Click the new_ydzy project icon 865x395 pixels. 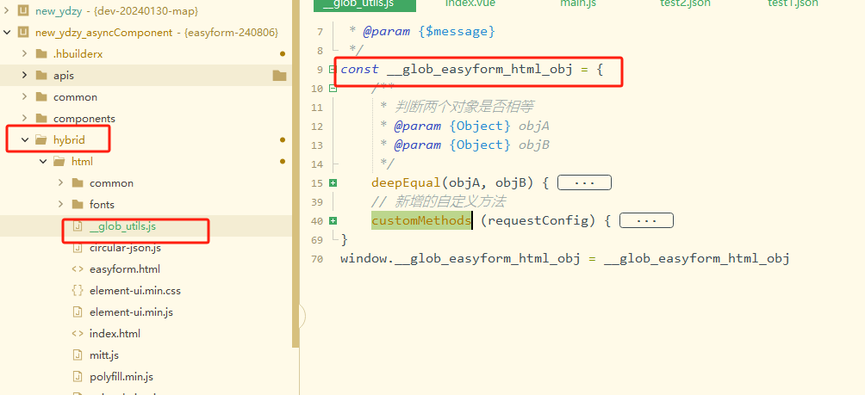[22, 10]
